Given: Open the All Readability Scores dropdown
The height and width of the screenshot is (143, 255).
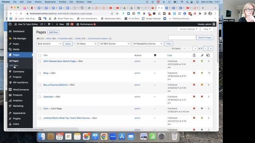Looking at the screenshot, I should tap(148, 44).
